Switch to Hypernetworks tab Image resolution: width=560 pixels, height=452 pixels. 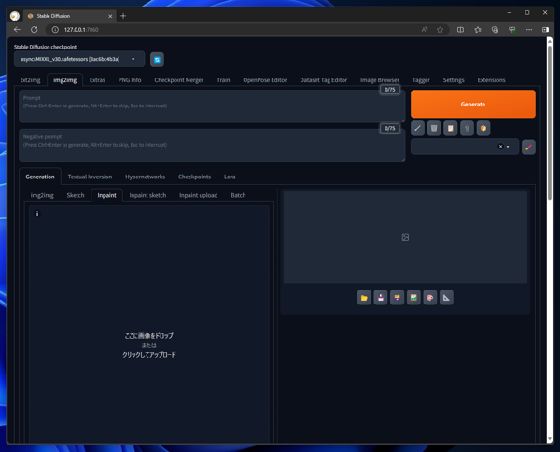pos(145,177)
